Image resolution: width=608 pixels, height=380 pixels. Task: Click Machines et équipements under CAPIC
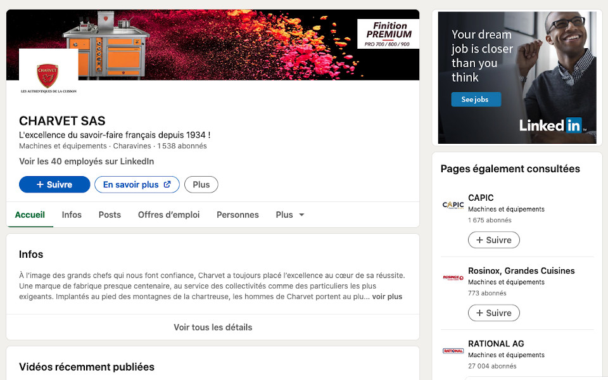506,209
